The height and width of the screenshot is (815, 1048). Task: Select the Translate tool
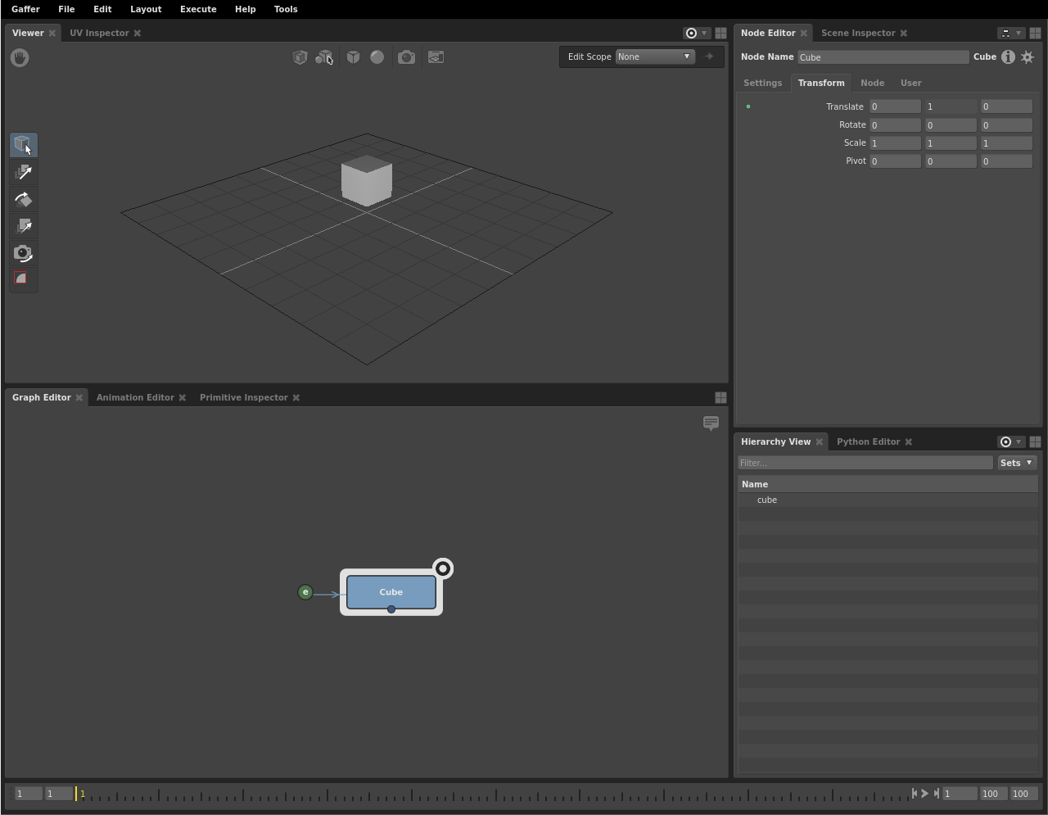coord(23,172)
